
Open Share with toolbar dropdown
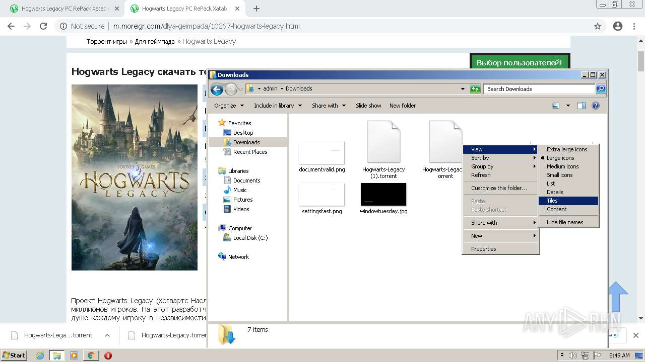click(x=329, y=106)
